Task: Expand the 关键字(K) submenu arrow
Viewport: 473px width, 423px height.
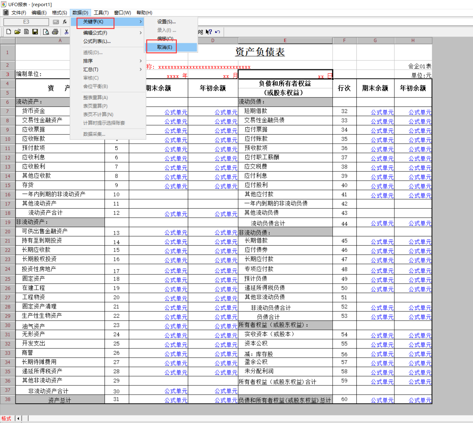Action: (x=140, y=22)
